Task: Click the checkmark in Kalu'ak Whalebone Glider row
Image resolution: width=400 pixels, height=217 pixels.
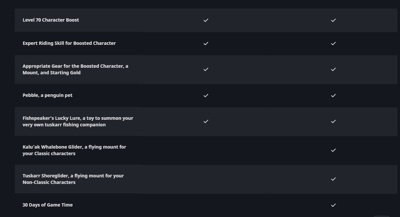Action: pyautogui.click(x=333, y=150)
